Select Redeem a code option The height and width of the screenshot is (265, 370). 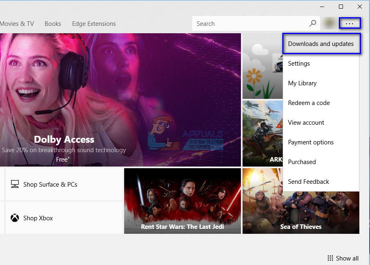321,103
